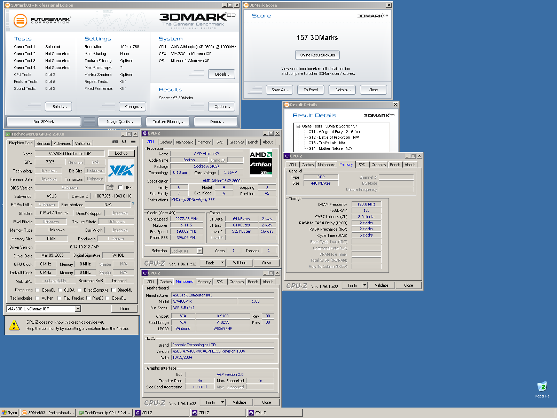Toggle the Ray Tracing checkbox

point(60,298)
